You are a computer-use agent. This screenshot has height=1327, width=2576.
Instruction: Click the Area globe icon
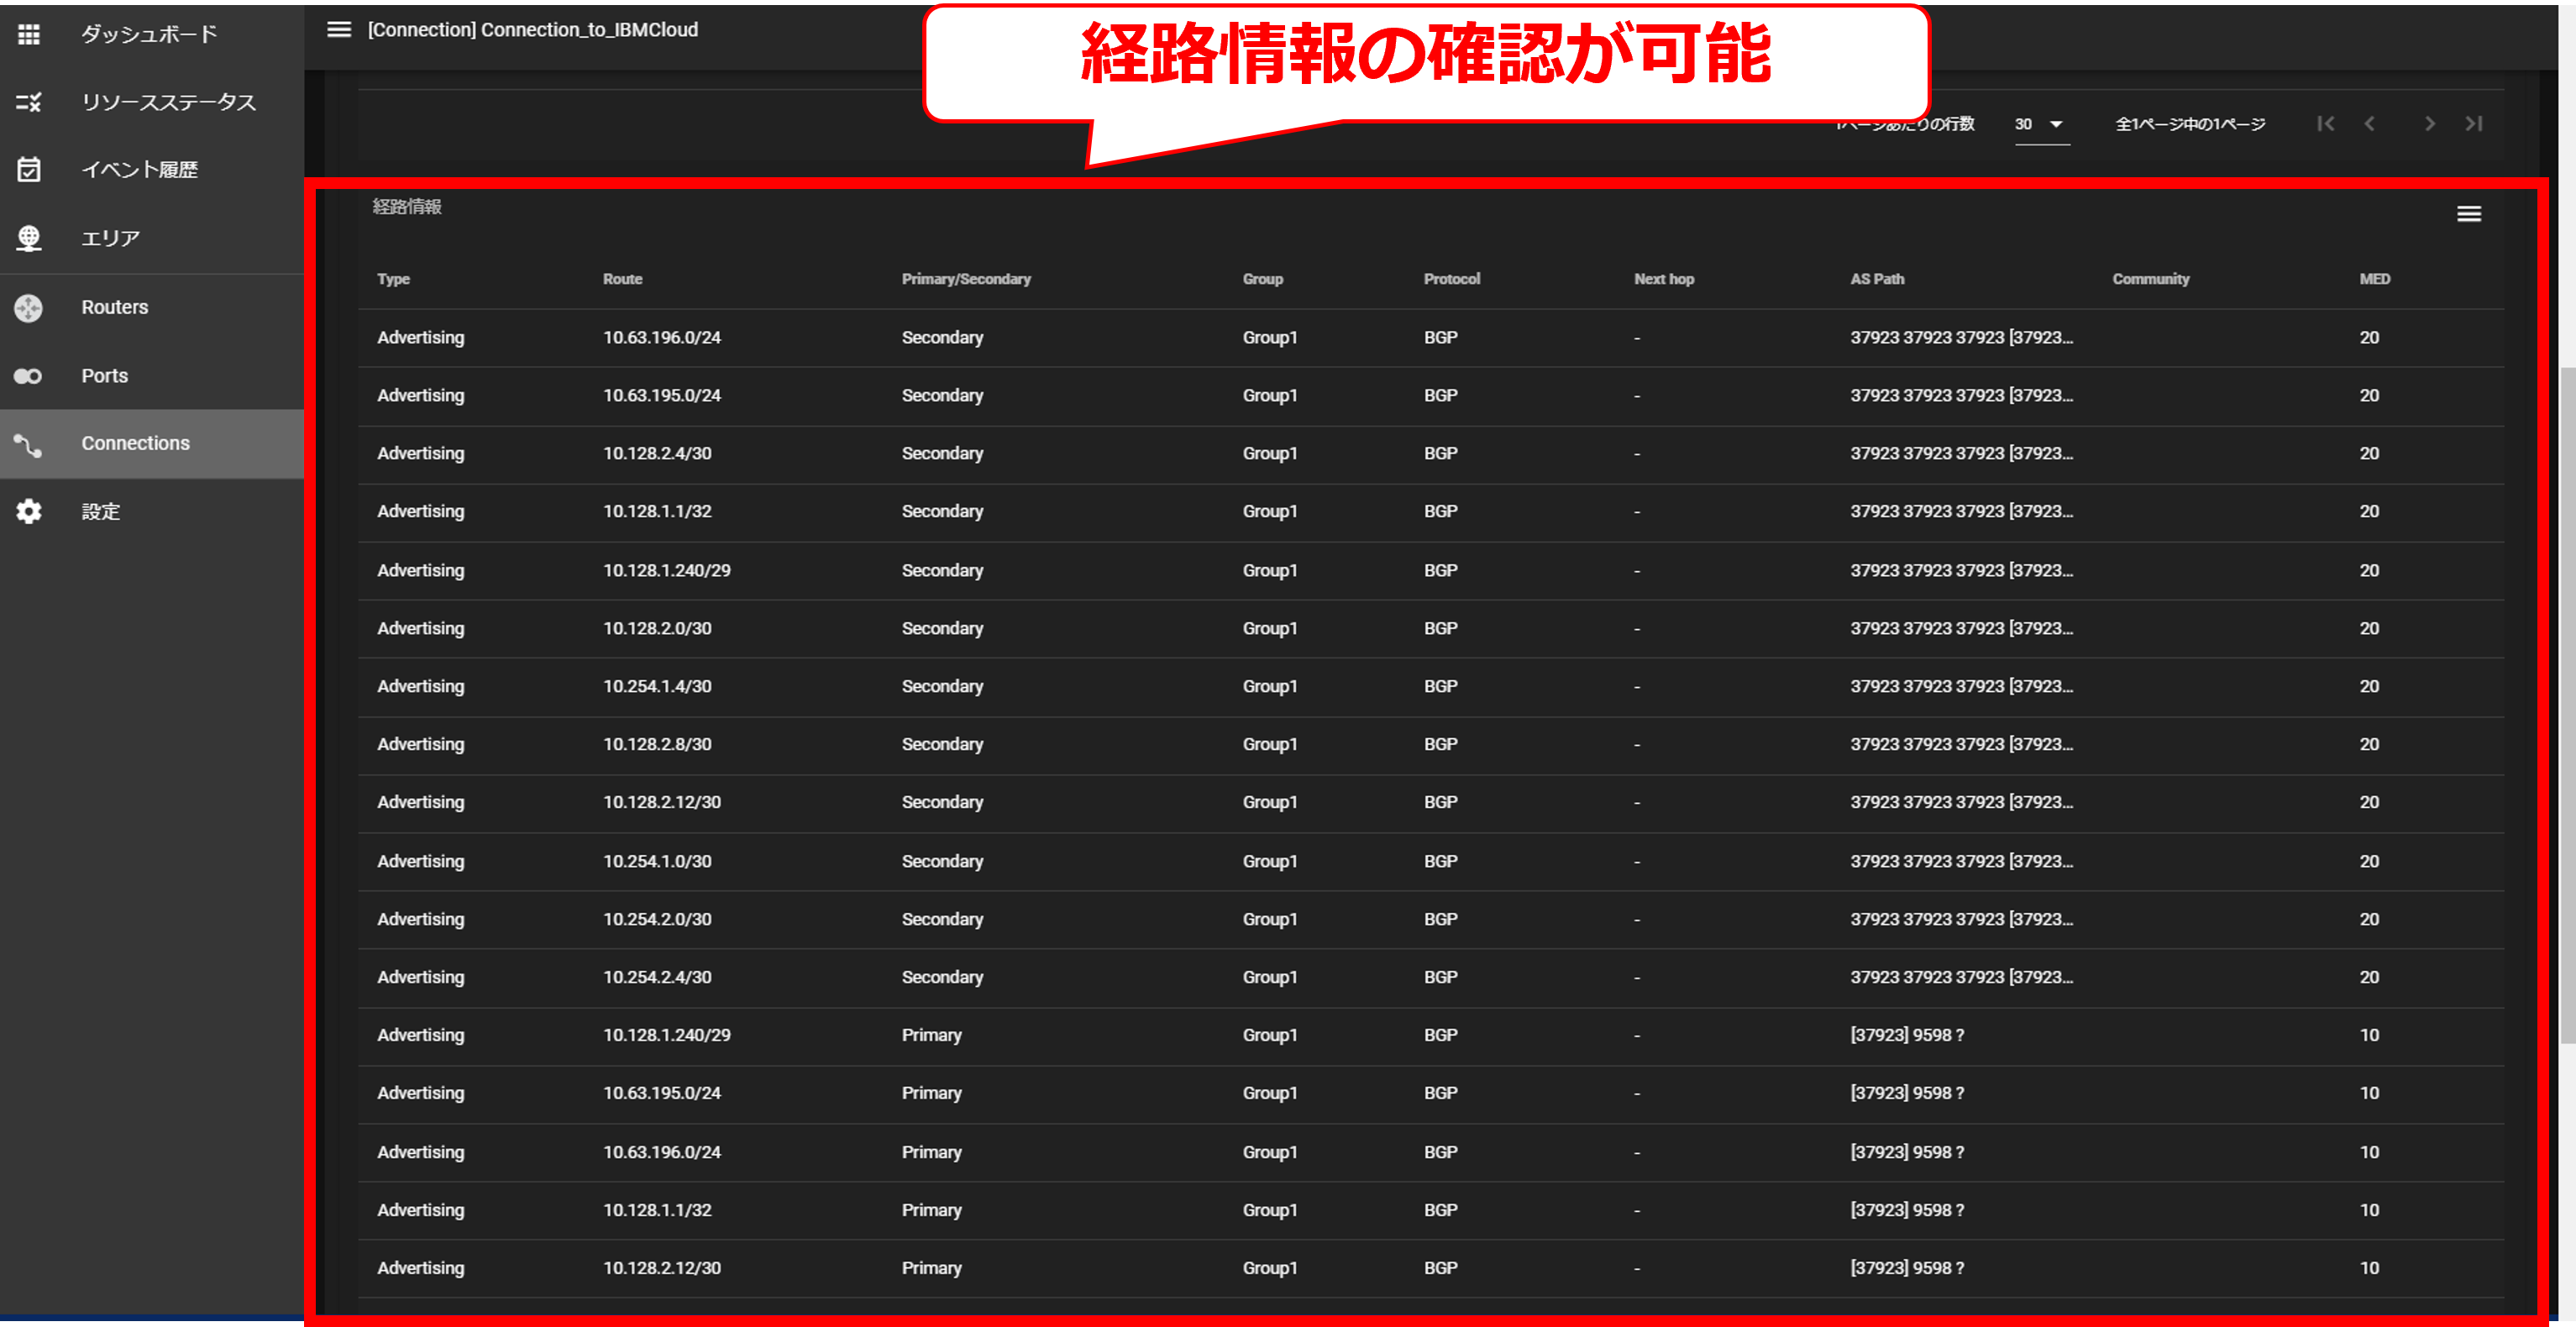(x=29, y=238)
